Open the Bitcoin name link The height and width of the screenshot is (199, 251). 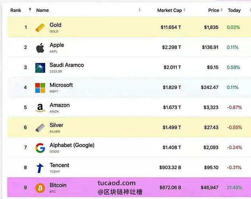point(58,185)
